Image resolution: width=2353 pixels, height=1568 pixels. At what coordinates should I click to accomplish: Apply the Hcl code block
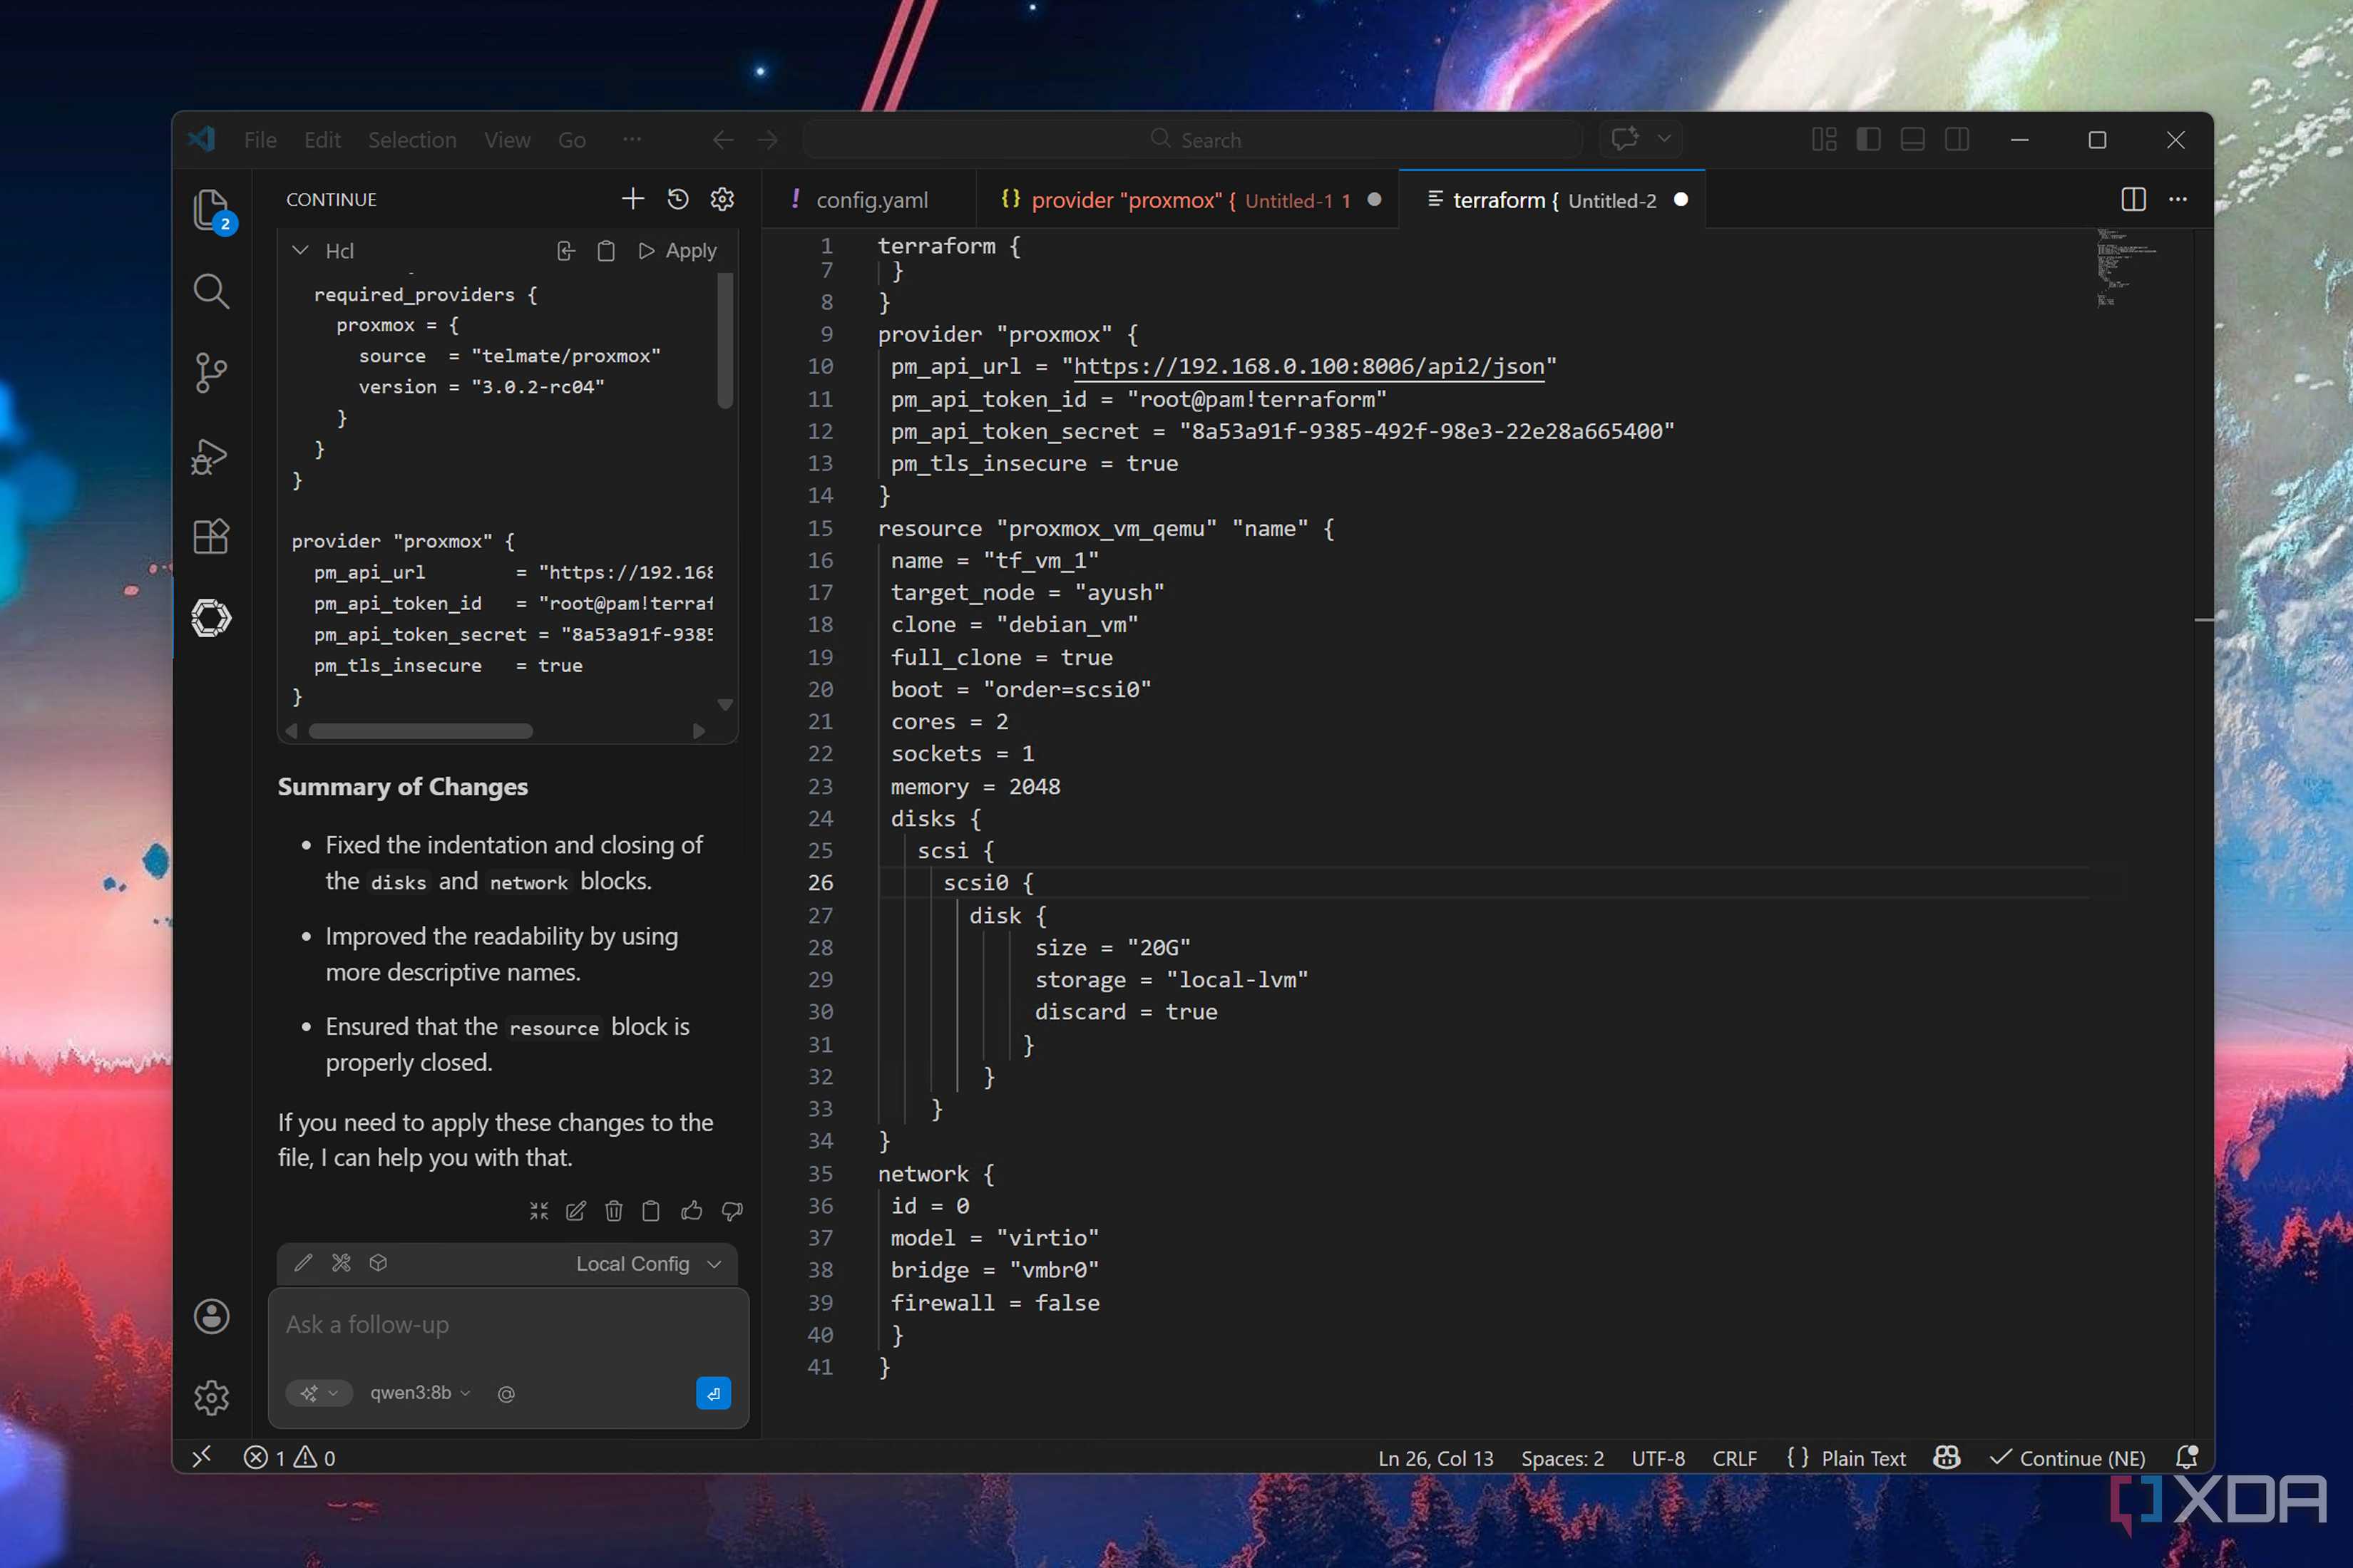tap(677, 251)
